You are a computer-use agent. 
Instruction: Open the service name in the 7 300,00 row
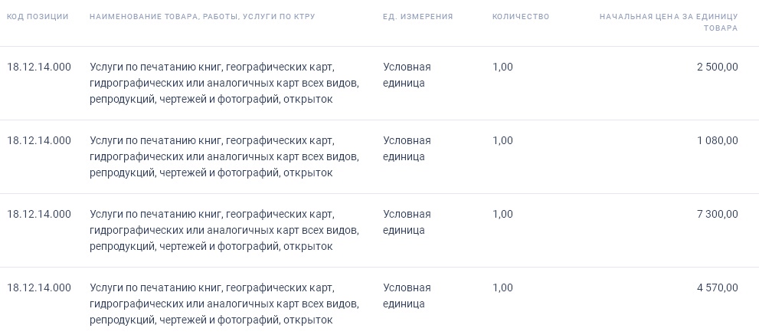click(224, 230)
